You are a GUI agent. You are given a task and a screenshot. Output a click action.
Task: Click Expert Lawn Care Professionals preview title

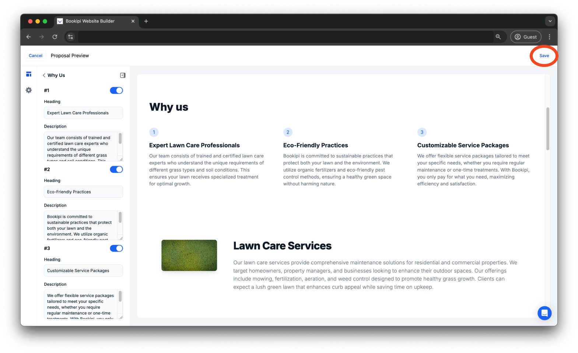tap(195, 145)
